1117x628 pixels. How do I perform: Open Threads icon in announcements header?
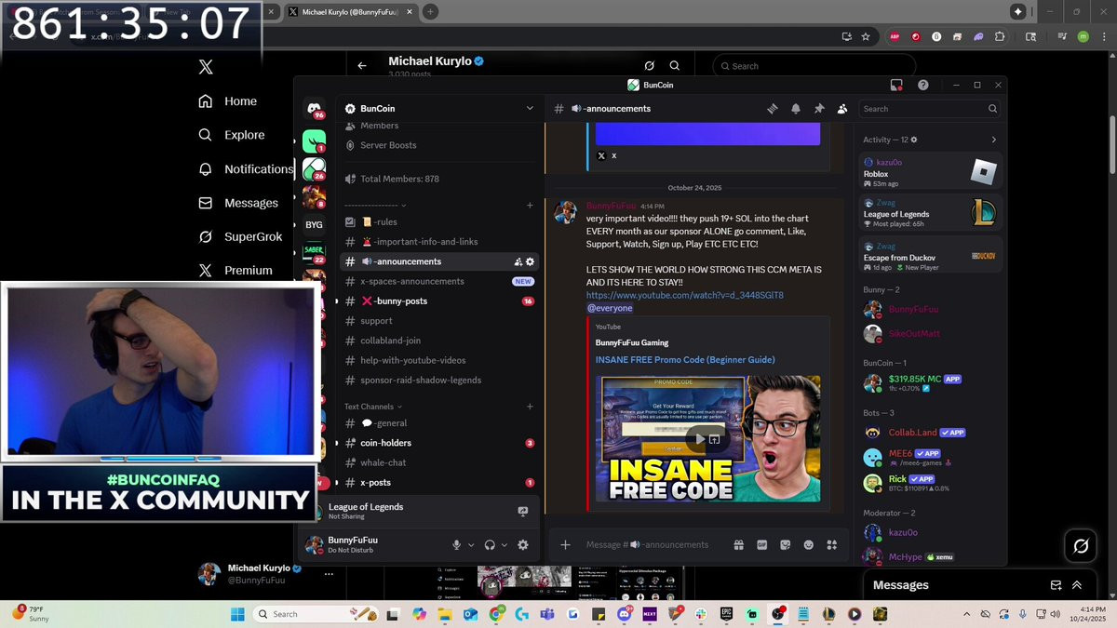tap(772, 109)
